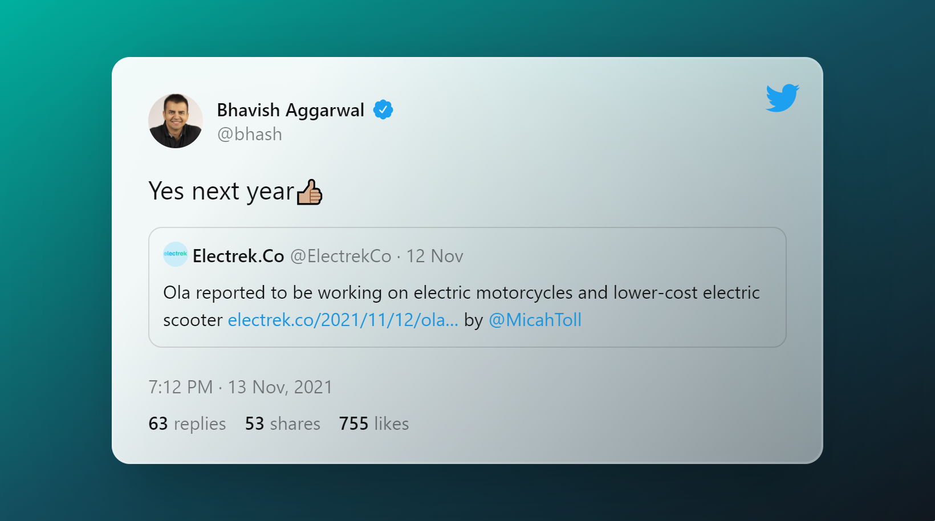View the 53 shares

point(283,424)
